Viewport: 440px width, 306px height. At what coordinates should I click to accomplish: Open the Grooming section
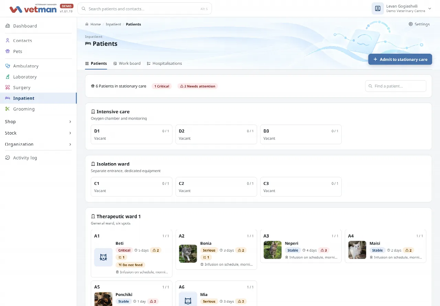pyautogui.click(x=38, y=109)
